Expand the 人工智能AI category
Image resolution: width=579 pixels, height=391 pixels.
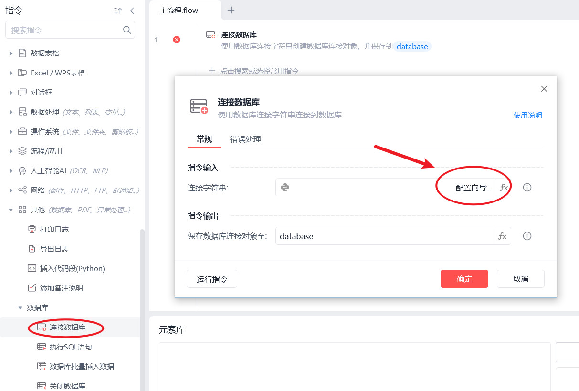[x=11, y=171]
